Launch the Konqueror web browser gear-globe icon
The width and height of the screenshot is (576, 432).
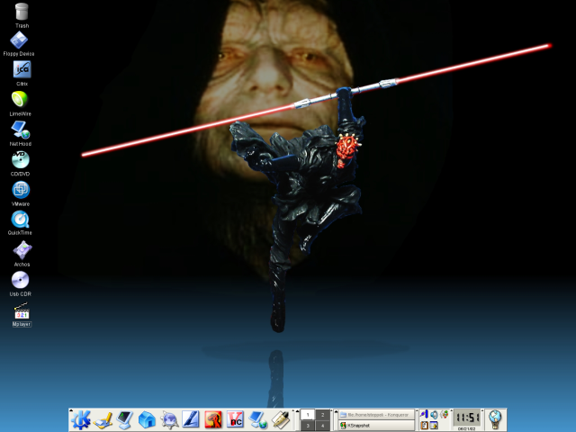click(x=169, y=420)
